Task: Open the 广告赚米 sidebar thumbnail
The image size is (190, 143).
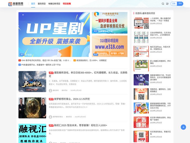Action: (x=141, y=122)
